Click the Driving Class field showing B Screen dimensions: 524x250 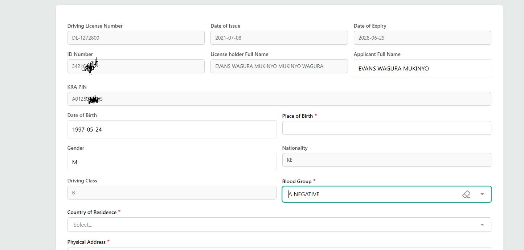click(x=172, y=193)
